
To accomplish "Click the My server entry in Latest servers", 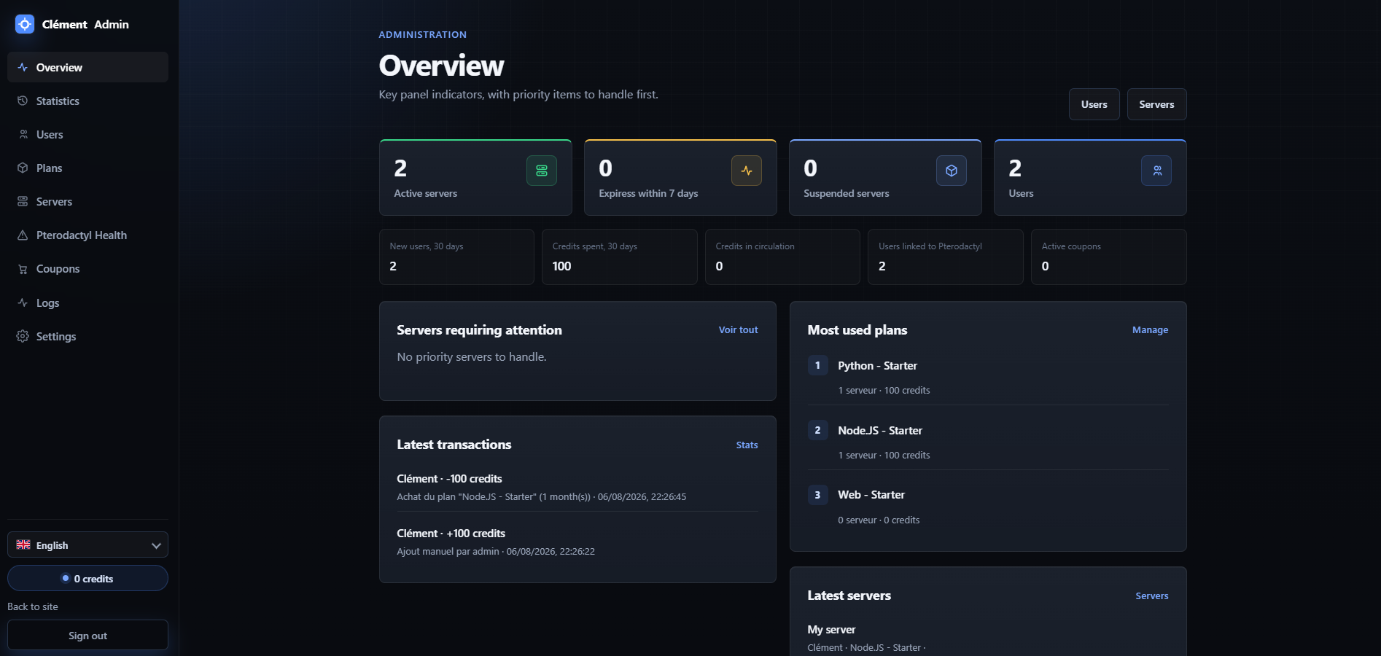I will [x=988, y=637].
